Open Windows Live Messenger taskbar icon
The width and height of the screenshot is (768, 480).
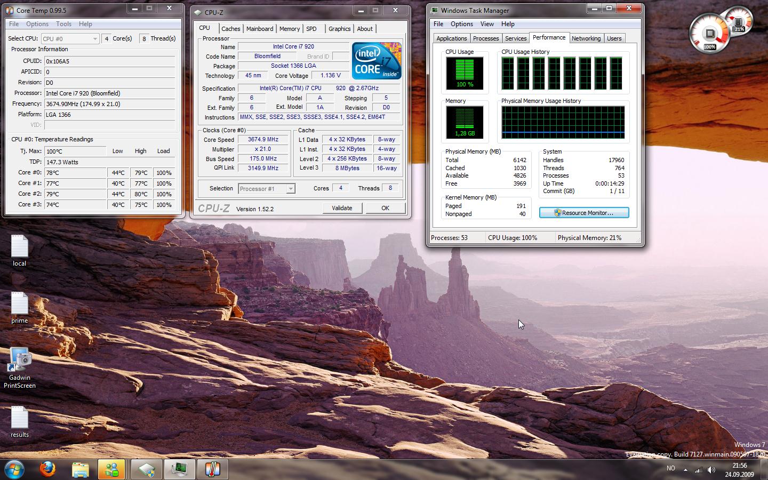[111, 469]
